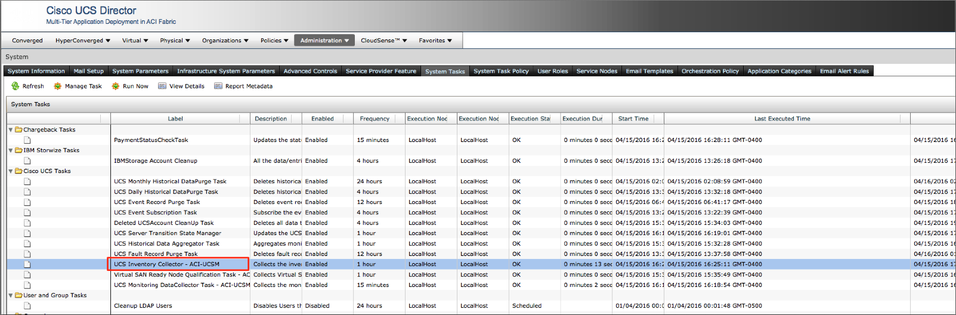The image size is (956, 315).
Task: Switch to the System Information tab
Action: click(36, 71)
